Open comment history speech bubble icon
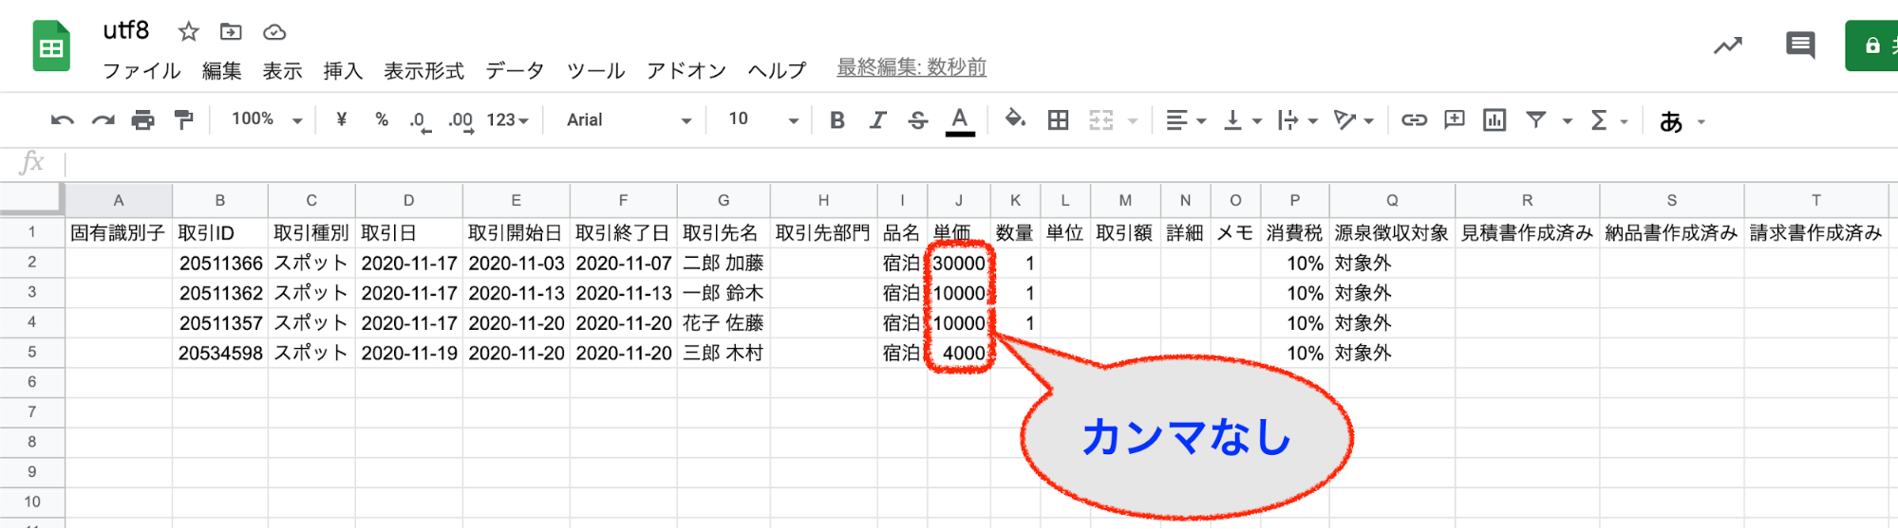 pos(1800,45)
